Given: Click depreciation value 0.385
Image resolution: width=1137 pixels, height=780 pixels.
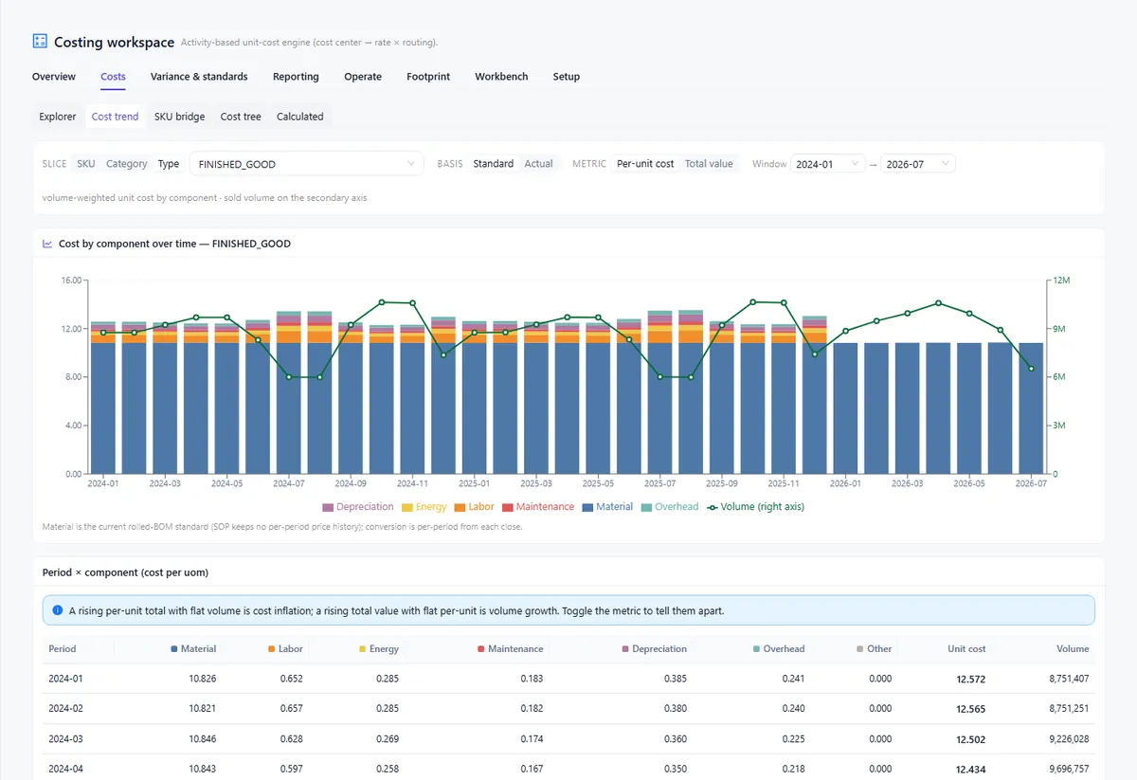Looking at the screenshot, I should (x=675, y=679).
